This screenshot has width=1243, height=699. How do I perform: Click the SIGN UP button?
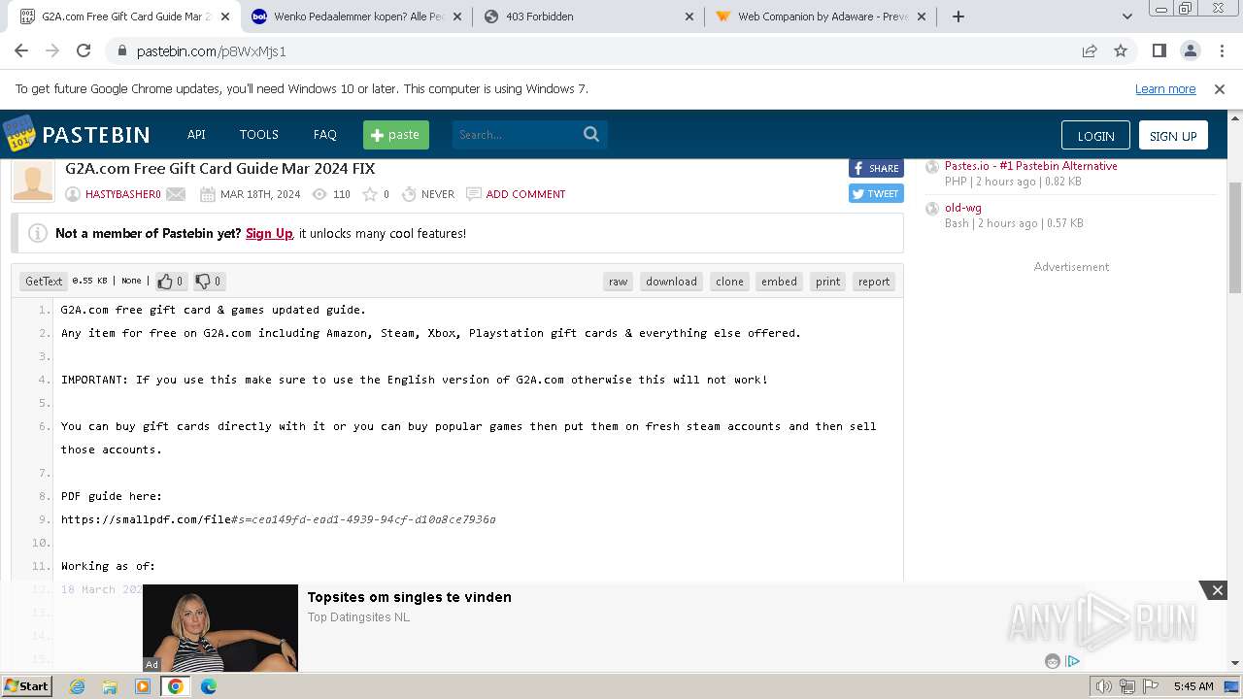[1173, 135]
